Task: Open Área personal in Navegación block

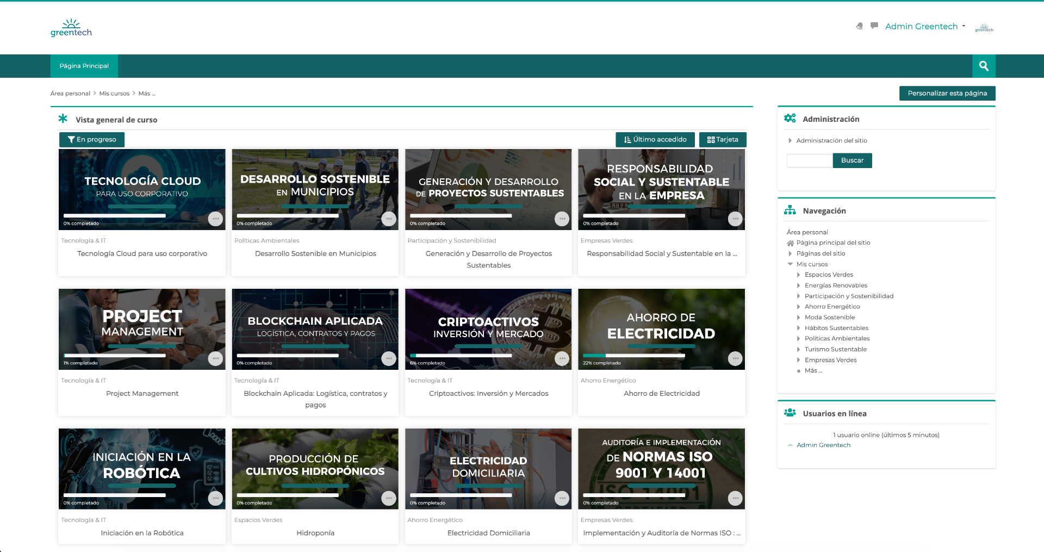Action: (807, 232)
